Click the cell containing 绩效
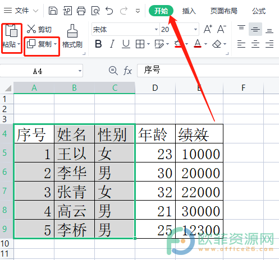The image size is (279, 260). tap(199, 134)
